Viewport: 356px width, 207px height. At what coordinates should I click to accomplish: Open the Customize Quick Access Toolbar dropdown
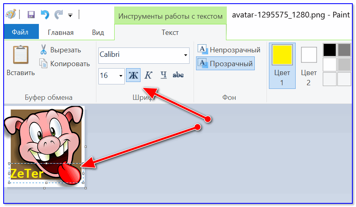point(70,15)
